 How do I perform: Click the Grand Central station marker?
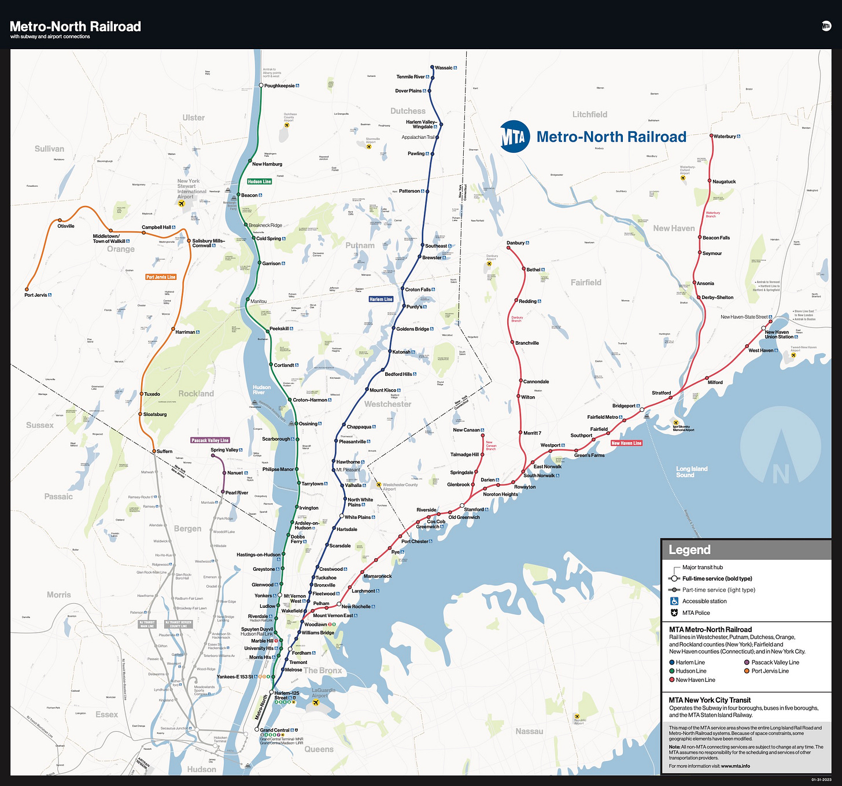click(257, 729)
